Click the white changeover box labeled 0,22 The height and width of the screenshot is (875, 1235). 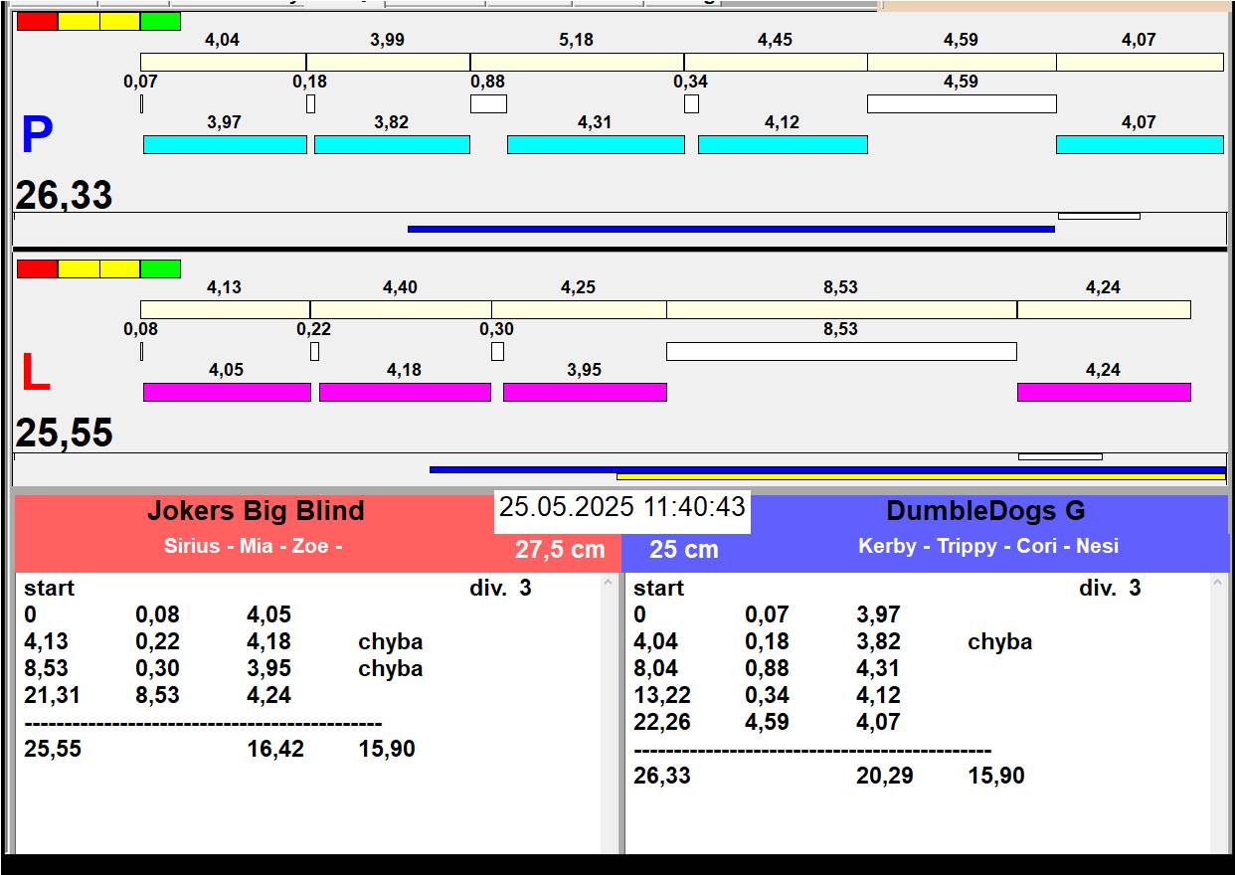(314, 351)
